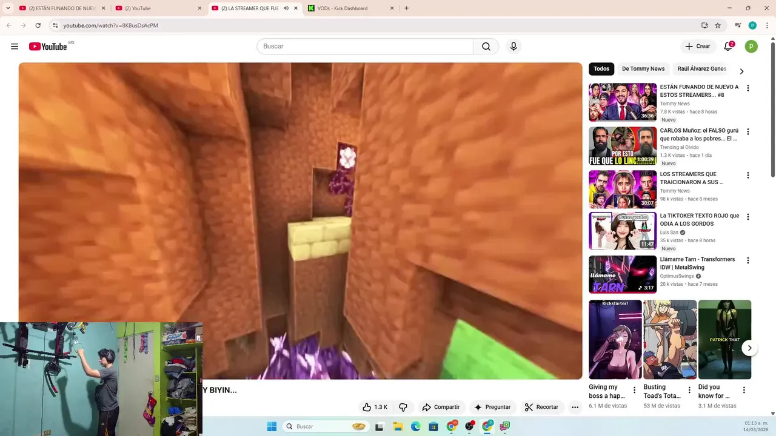Open the notifications bell
This screenshot has width=776, height=436.
[729, 47]
